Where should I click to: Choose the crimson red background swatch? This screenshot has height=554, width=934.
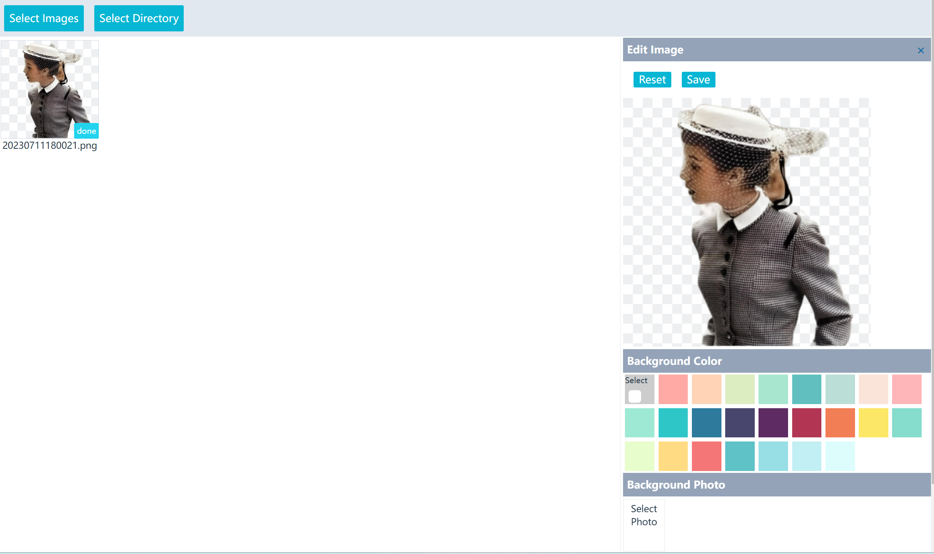point(806,422)
